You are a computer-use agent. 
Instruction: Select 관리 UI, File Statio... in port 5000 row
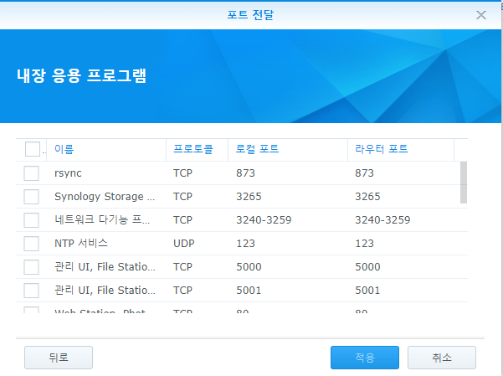(x=105, y=267)
